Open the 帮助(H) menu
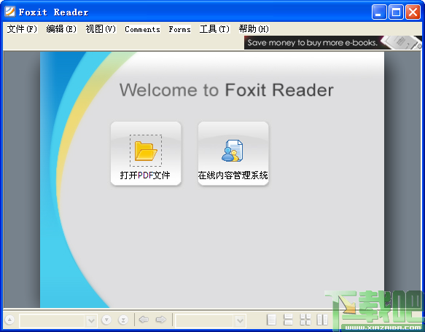 click(x=254, y=29)
